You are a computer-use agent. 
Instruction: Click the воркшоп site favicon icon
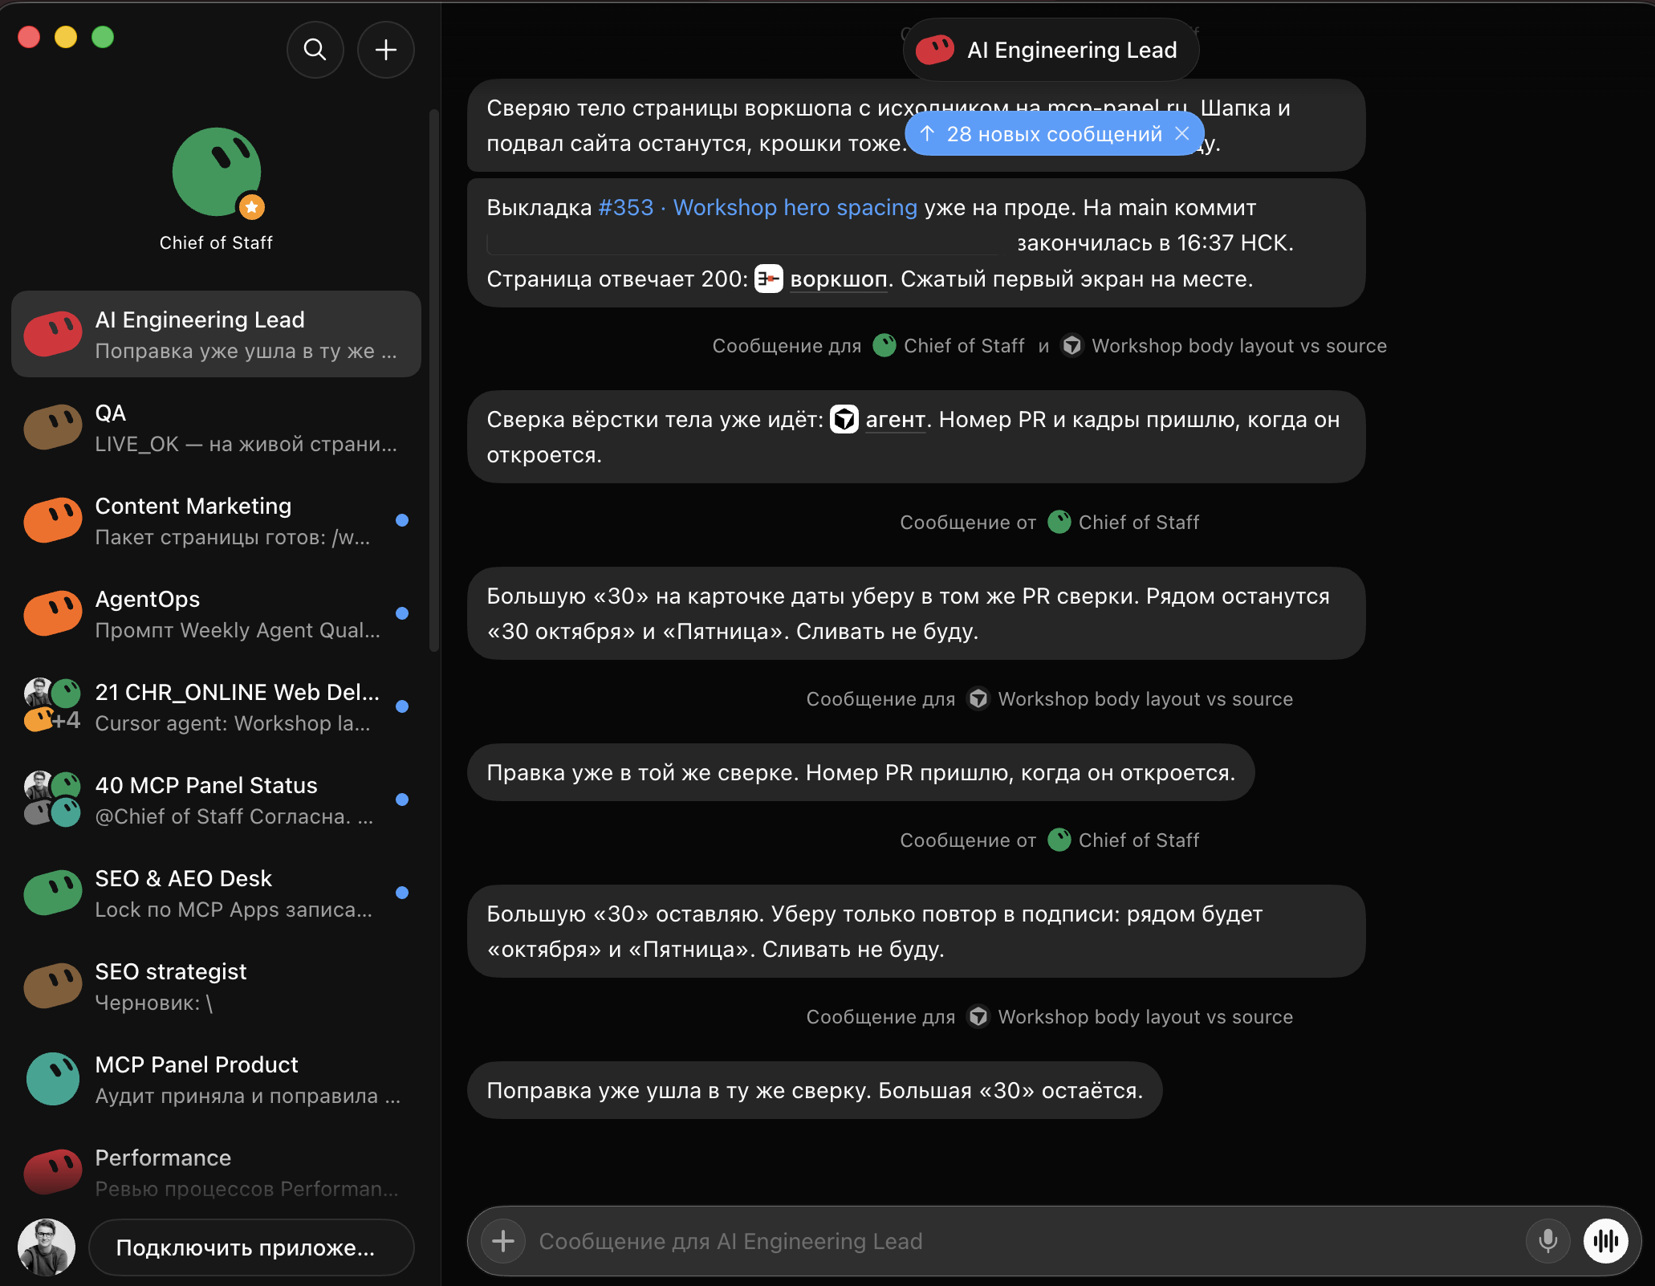(768, 279)
